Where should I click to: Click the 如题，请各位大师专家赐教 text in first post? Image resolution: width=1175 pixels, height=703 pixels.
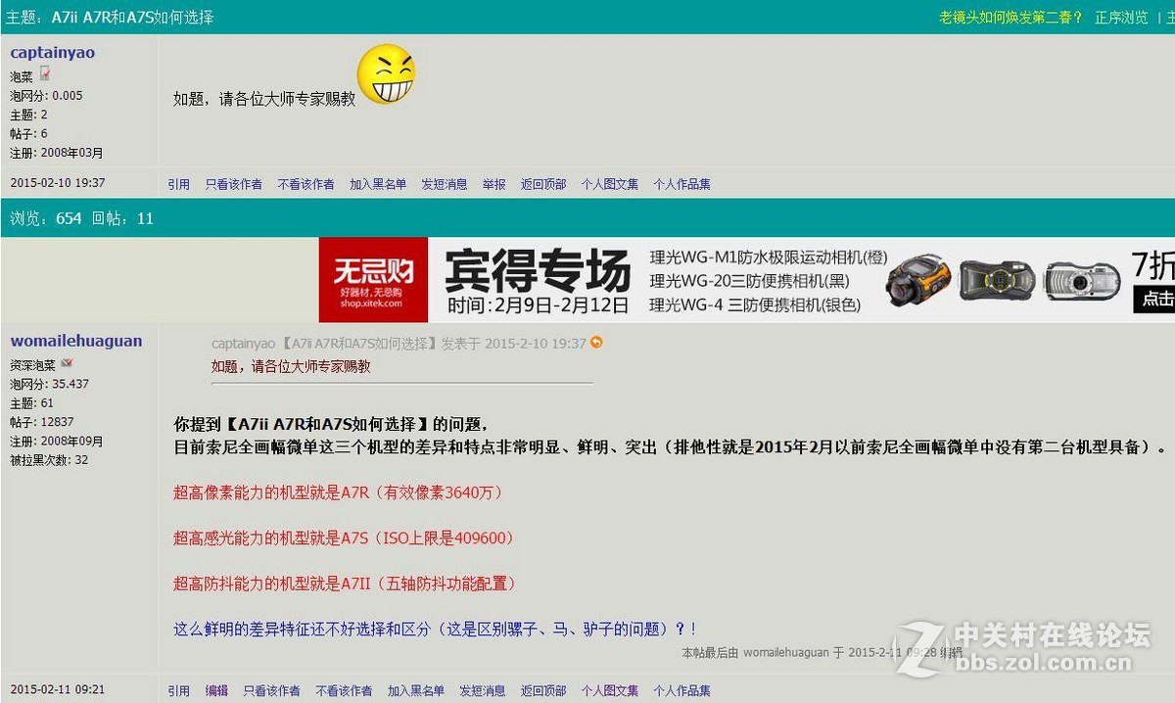(264, 99)
